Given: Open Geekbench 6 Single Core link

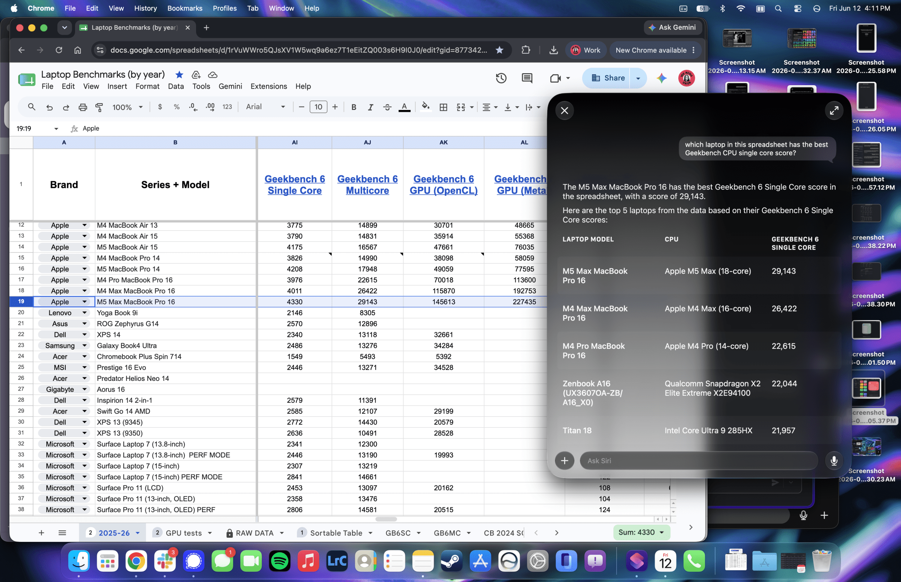Looking at the screenshot, I should click(x=295, y=185).
